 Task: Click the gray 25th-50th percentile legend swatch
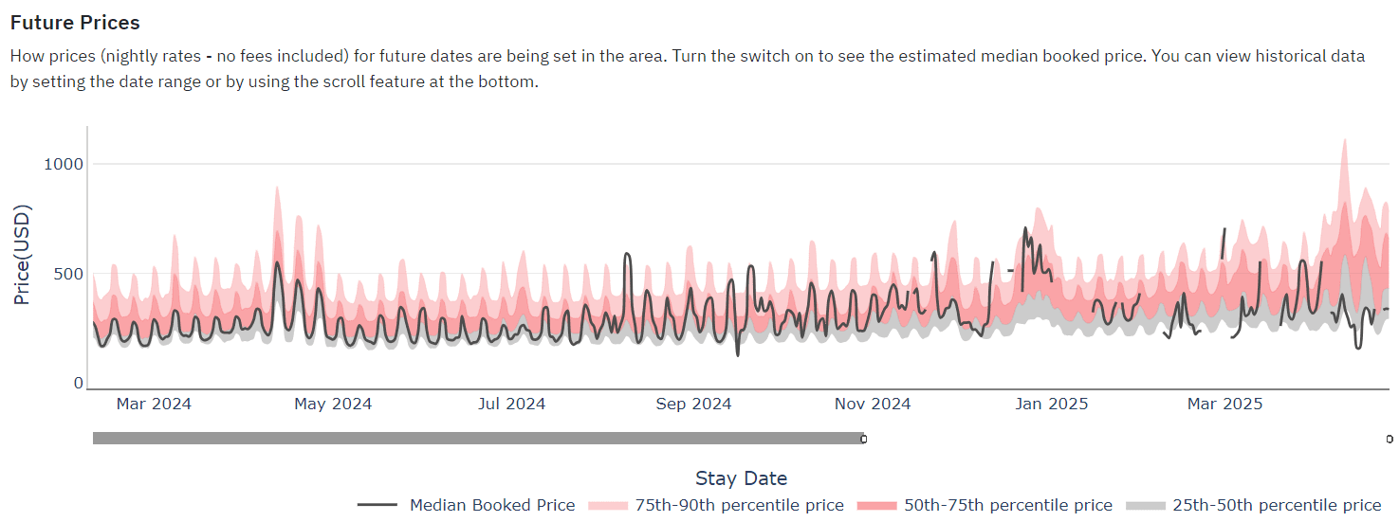point(1145,505)
